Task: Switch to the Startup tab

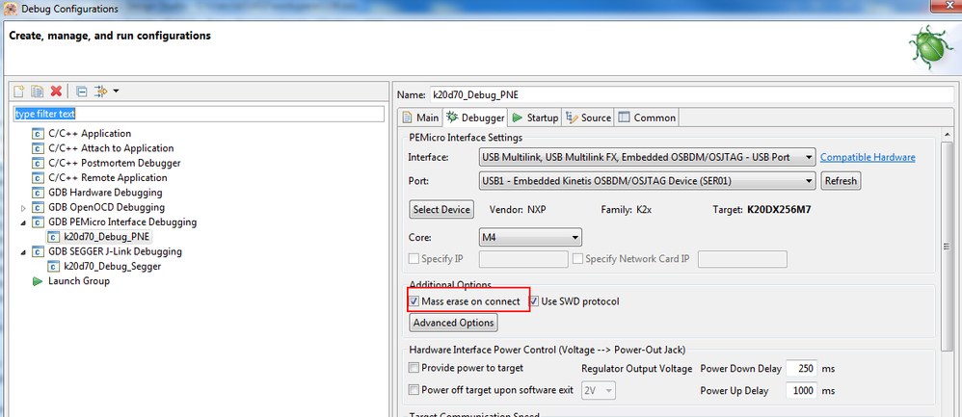Action: point(534,117)
